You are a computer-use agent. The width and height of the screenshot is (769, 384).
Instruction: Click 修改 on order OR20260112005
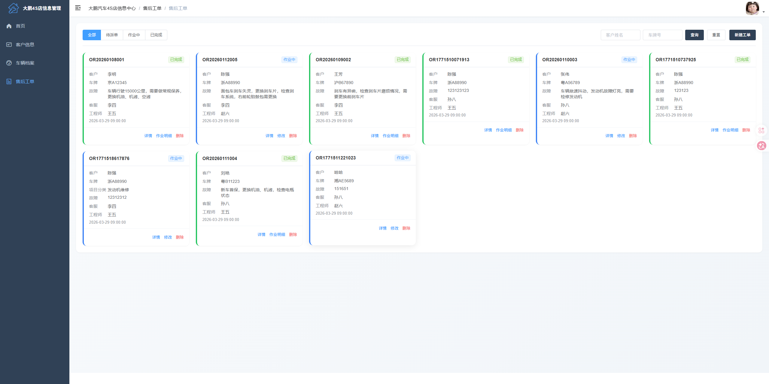pyautogui.click(x=281, y=136)
